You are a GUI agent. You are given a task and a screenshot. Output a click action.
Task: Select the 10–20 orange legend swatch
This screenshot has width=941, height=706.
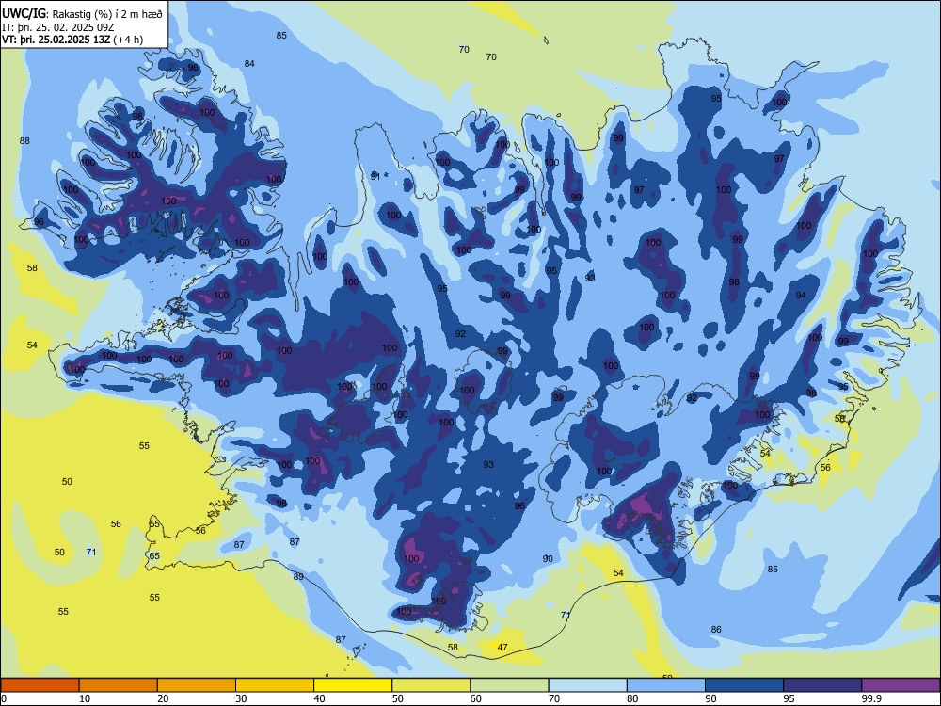119,685
